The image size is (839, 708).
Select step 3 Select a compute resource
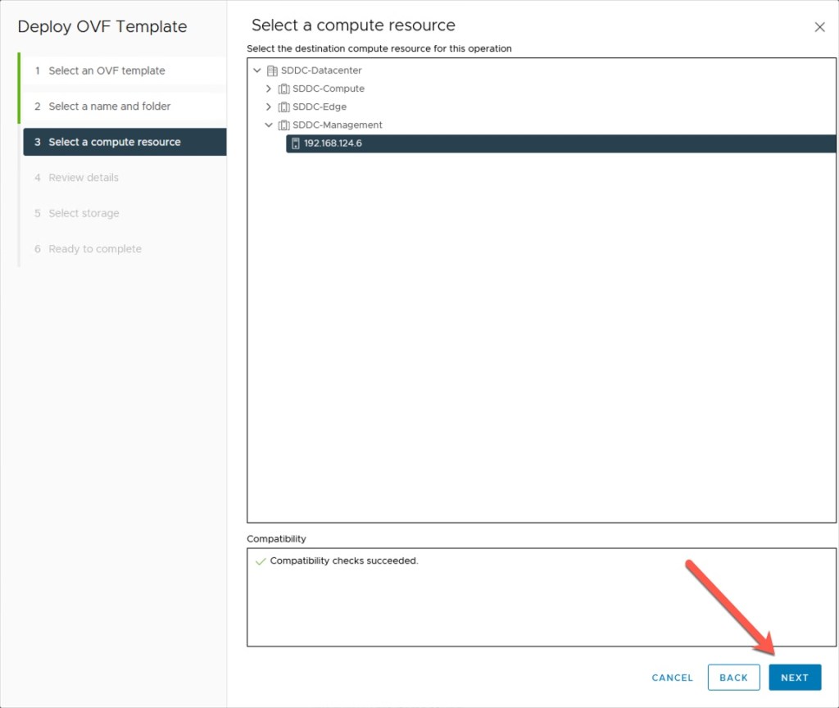click(x=115, y=142)
